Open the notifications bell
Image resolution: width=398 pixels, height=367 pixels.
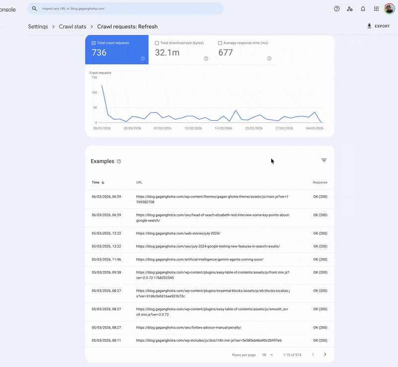tap(363, 8)
